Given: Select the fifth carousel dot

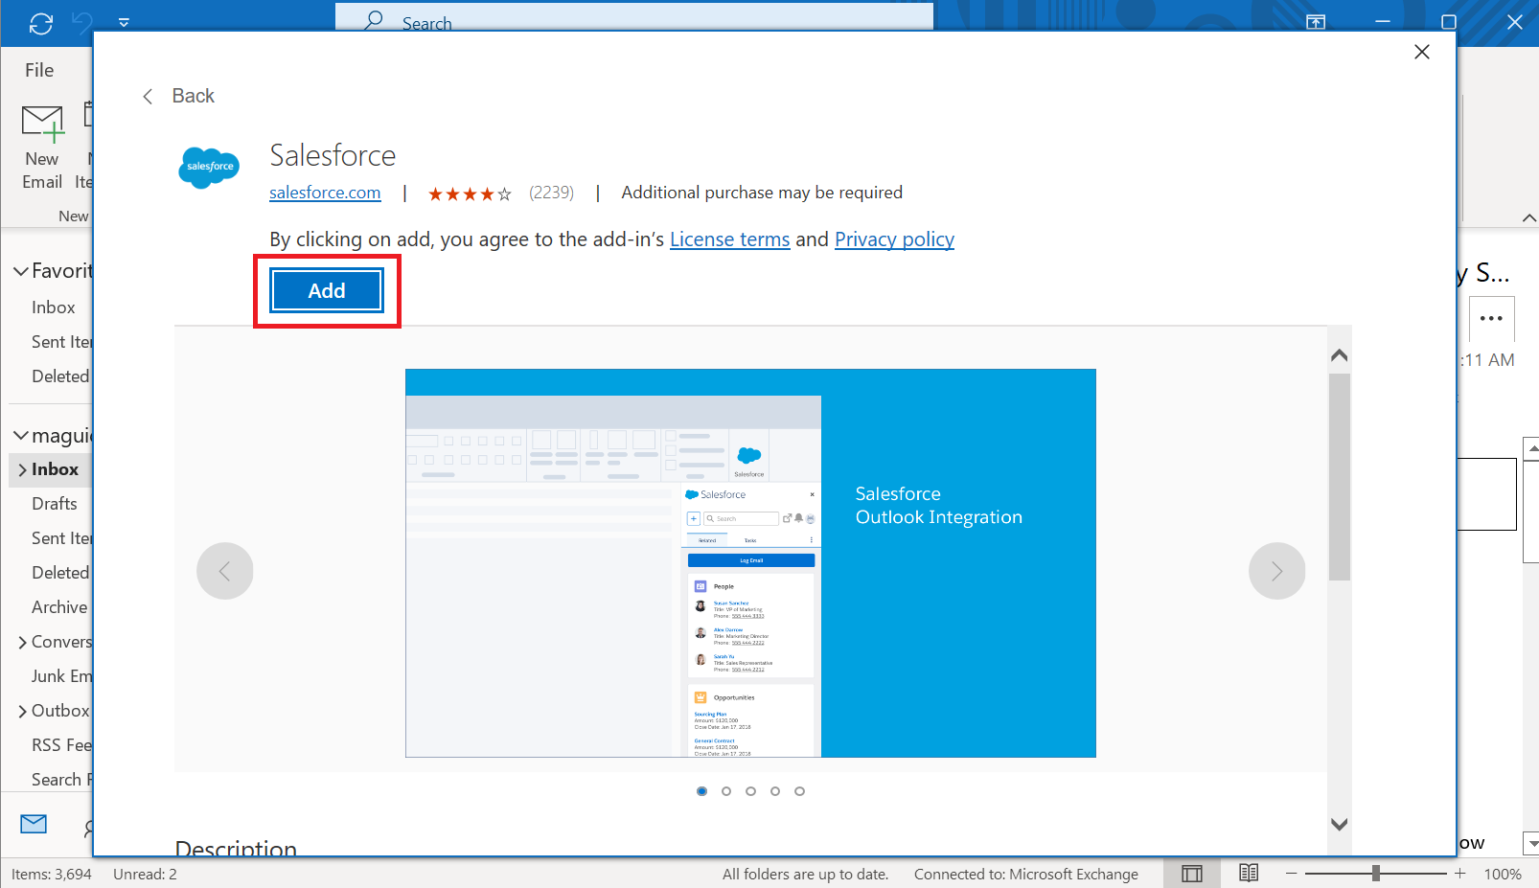Looking at the screenshot, I should [799, 791].
